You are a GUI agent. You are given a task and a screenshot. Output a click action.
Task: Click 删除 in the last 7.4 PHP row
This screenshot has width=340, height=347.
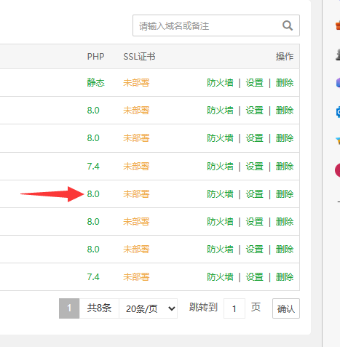coord(285,277)
